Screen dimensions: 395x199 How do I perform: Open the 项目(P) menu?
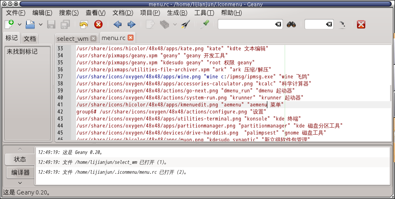pyautogui.click(x=150, y=13)
